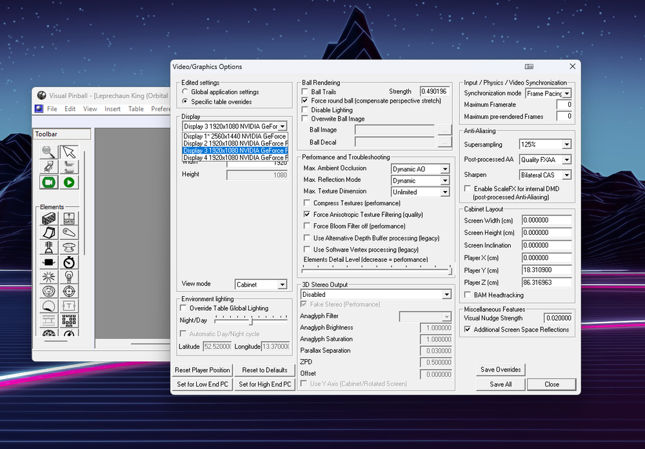Open the Script editor scroll icon

pos(69,166)
